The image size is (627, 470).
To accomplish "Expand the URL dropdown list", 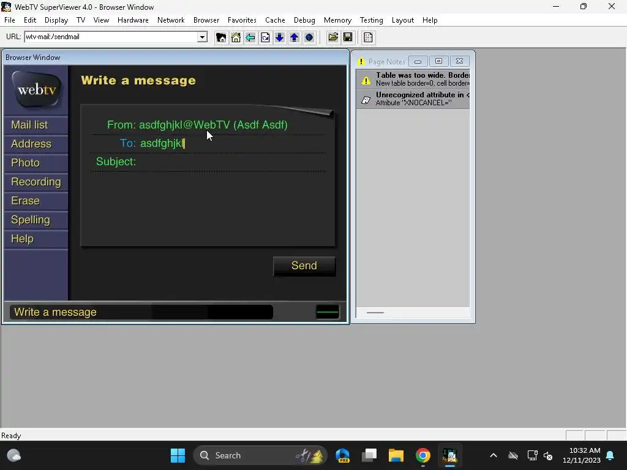I will (x=202, y=37).
